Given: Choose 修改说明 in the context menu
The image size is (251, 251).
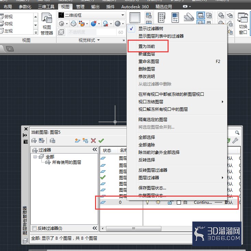Looking at the screenshot, I should [177, 77].
